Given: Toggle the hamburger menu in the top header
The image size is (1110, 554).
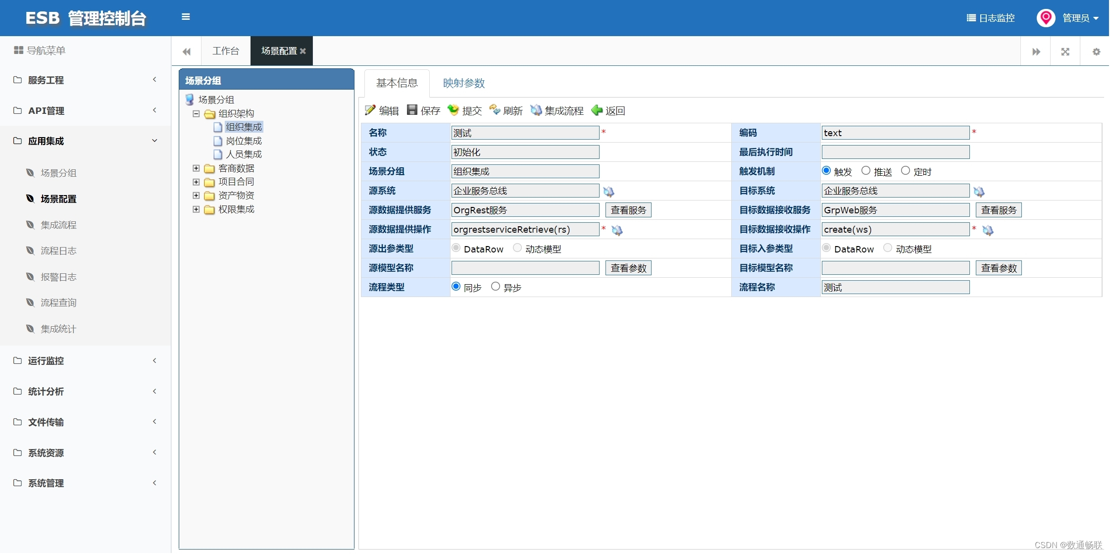Looking at the screenshot, I should 186,17.
